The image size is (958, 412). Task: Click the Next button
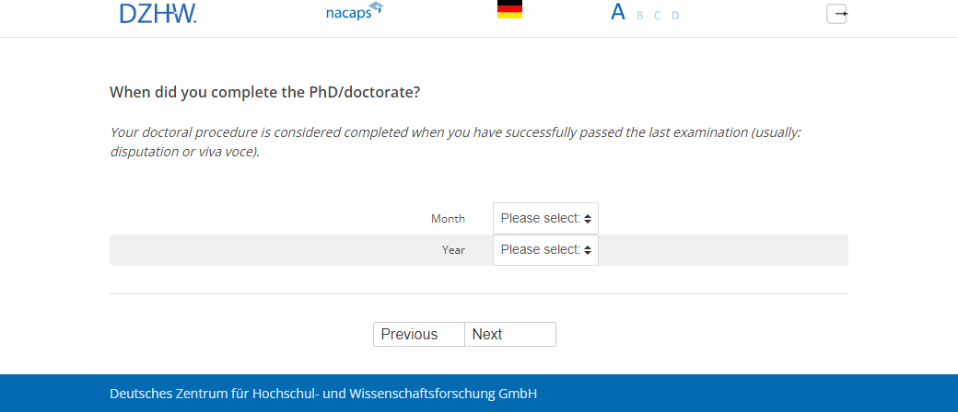pyautogui.click(x=510, y=335)
